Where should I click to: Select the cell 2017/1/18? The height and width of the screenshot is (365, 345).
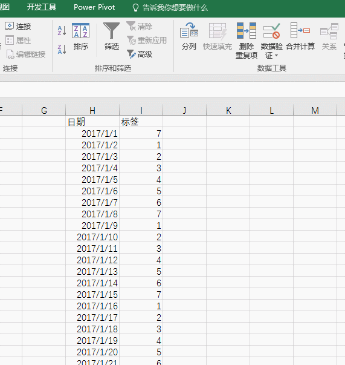click(92, 329)
